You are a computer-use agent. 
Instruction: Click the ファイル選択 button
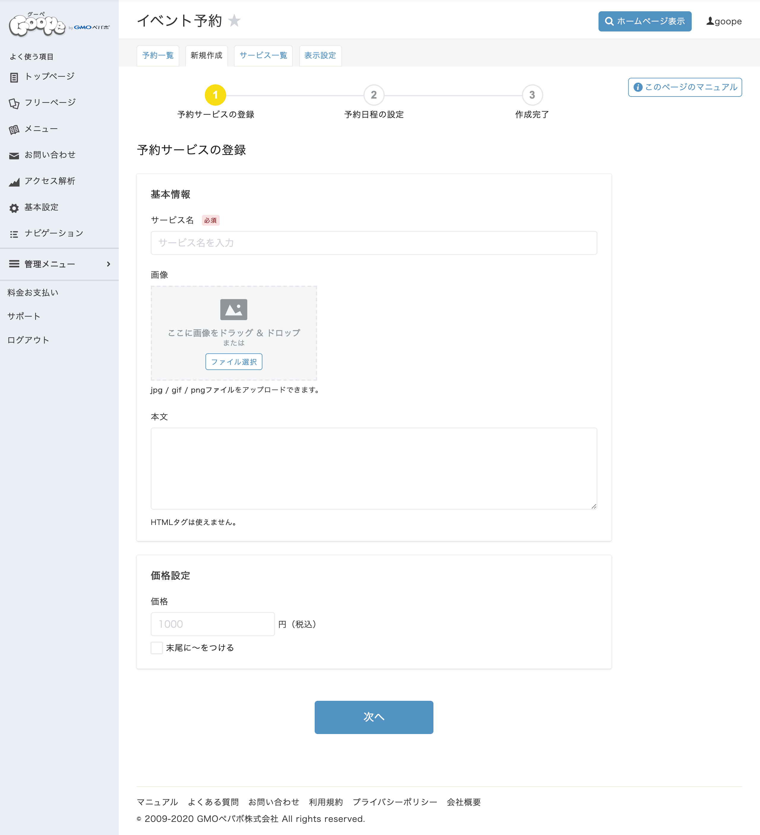coord(234,362)
